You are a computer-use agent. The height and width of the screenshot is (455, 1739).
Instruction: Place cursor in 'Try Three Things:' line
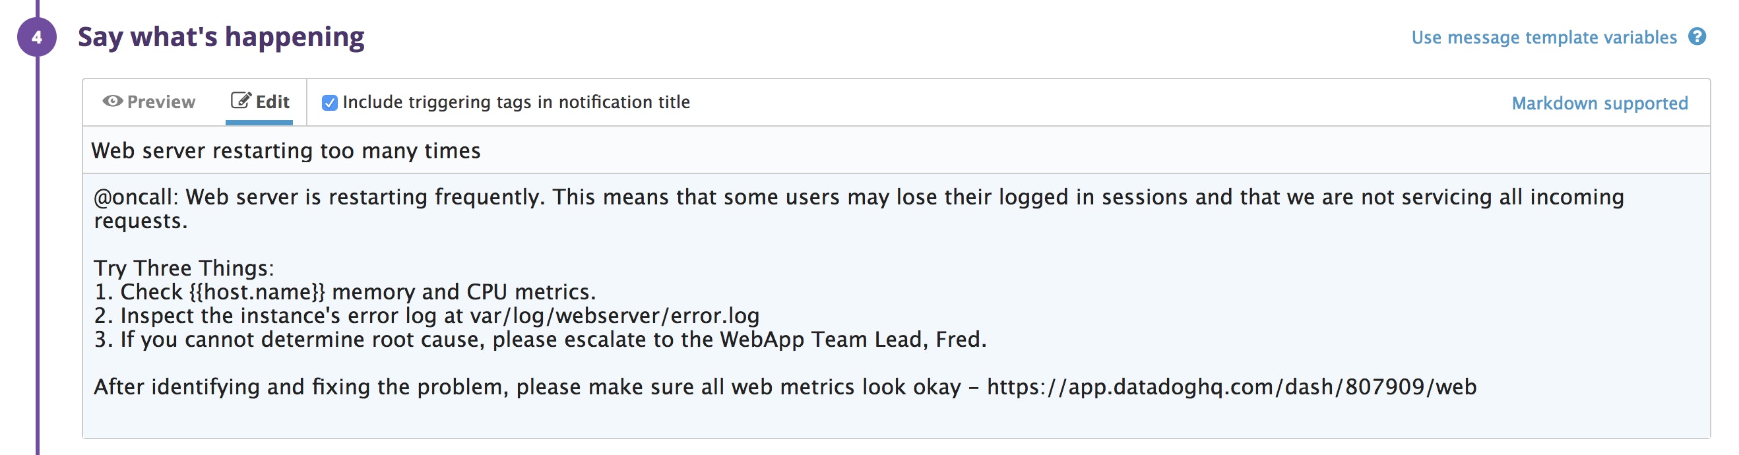183,268
